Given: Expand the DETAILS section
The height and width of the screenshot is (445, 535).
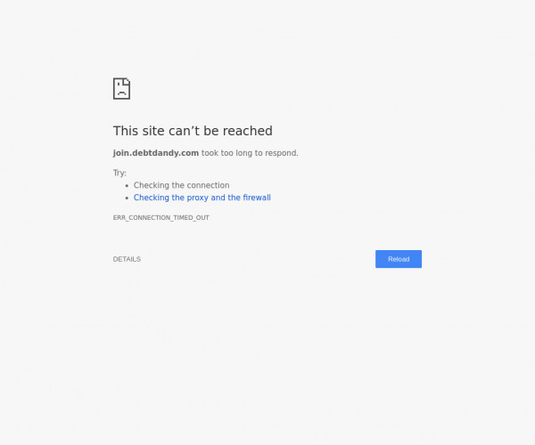Looking at the screenshot, I should [x=127, y=259].
